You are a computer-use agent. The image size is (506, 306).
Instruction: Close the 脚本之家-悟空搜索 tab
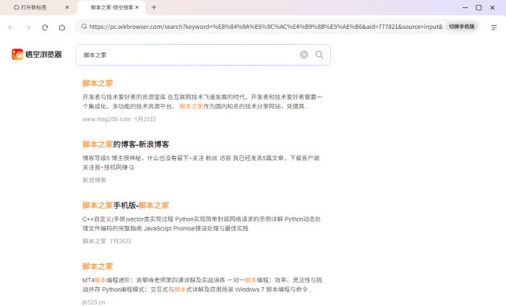pyautogui.click(x=137, y=7)
